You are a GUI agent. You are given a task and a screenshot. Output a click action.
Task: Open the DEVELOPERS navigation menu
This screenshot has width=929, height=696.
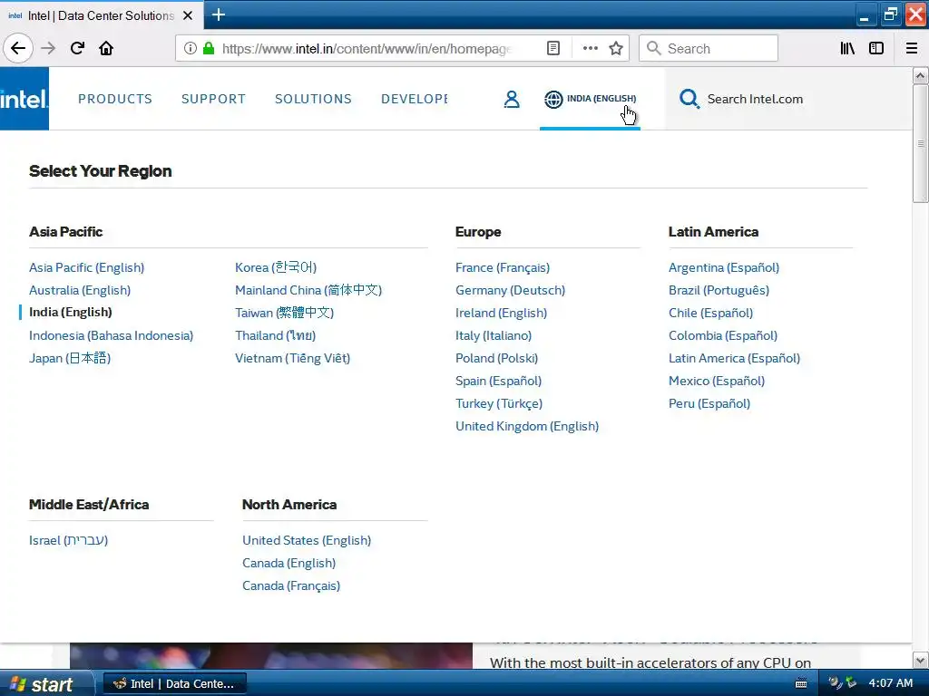[414, 99]
